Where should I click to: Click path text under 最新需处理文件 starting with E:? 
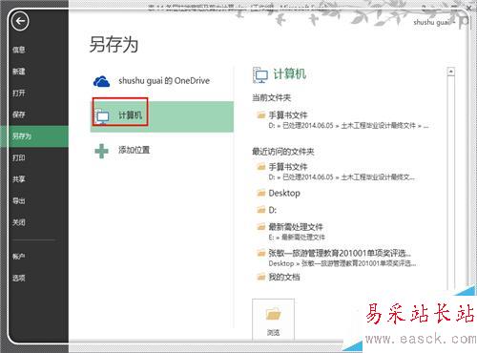(297, 238)
